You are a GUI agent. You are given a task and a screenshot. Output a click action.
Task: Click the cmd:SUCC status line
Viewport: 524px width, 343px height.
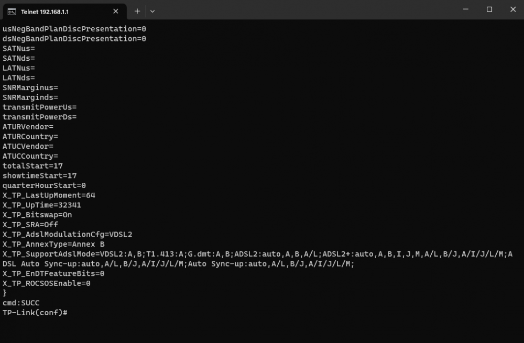[x=21, y=303]
